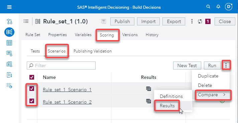
Task: Switch to the Rule Set tab
Action: pos(33,35)
